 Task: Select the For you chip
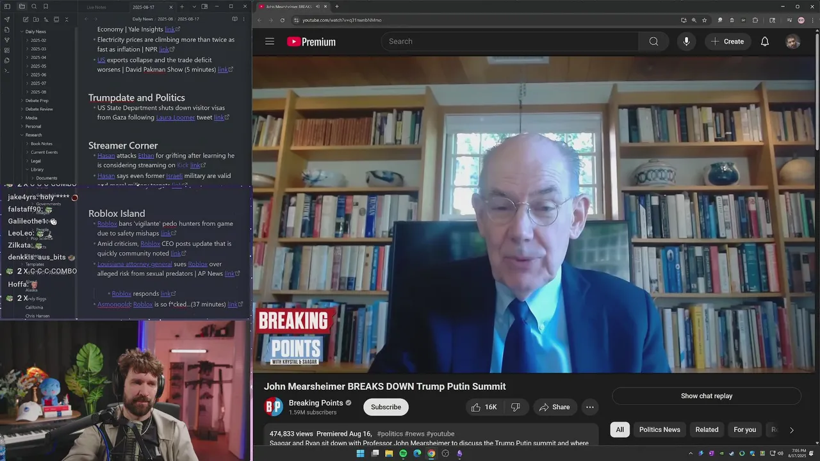pos(744,430)
